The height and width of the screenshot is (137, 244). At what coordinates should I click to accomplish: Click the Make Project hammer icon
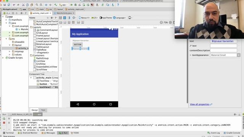tap(55, 5)
